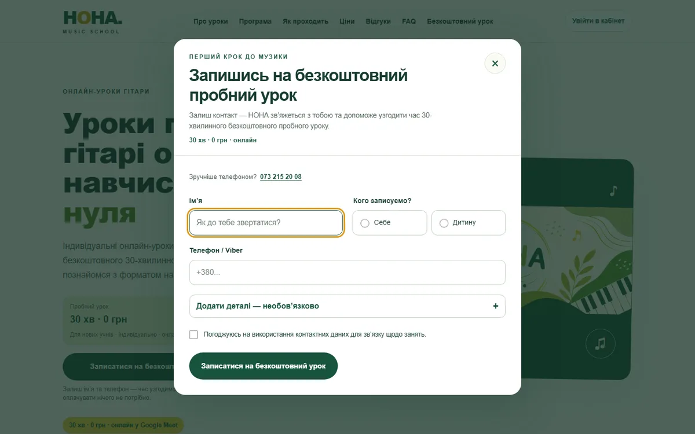695x434 pixels.
Task: Select the Дитину radio option
Action: [469, 223]
